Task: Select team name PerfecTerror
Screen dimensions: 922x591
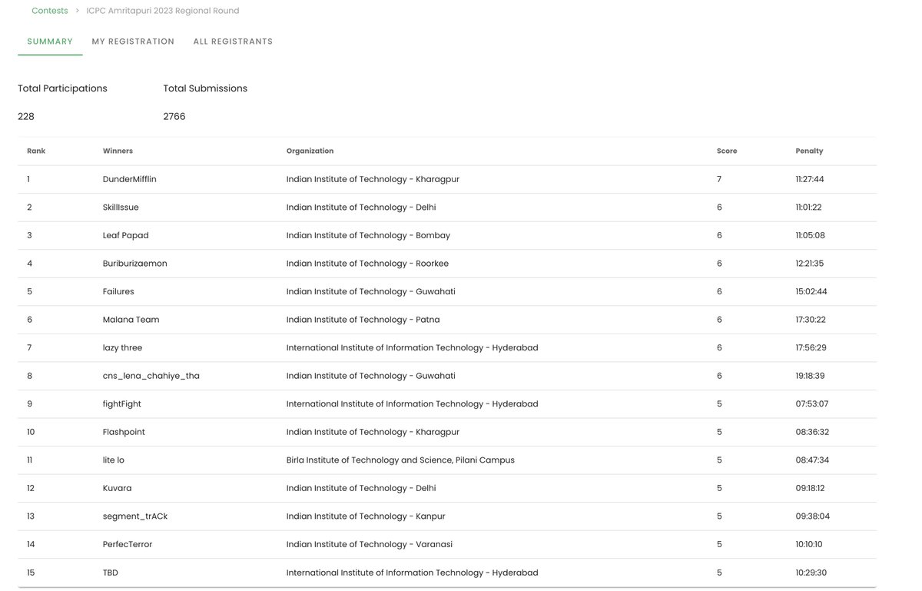Action: click(x=128, y=544)
